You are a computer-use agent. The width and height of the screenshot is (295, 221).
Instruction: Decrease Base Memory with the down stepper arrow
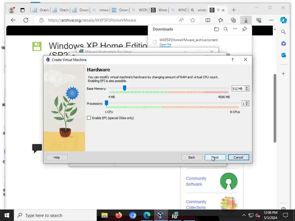247,90
